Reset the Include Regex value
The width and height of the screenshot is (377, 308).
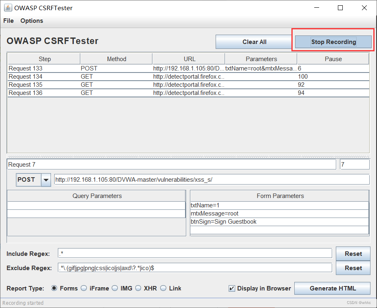tap(353, 254)
